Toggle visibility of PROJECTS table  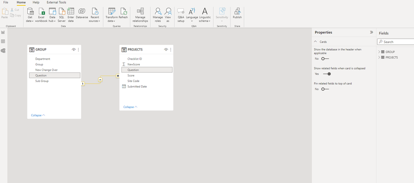pos(166,50)
